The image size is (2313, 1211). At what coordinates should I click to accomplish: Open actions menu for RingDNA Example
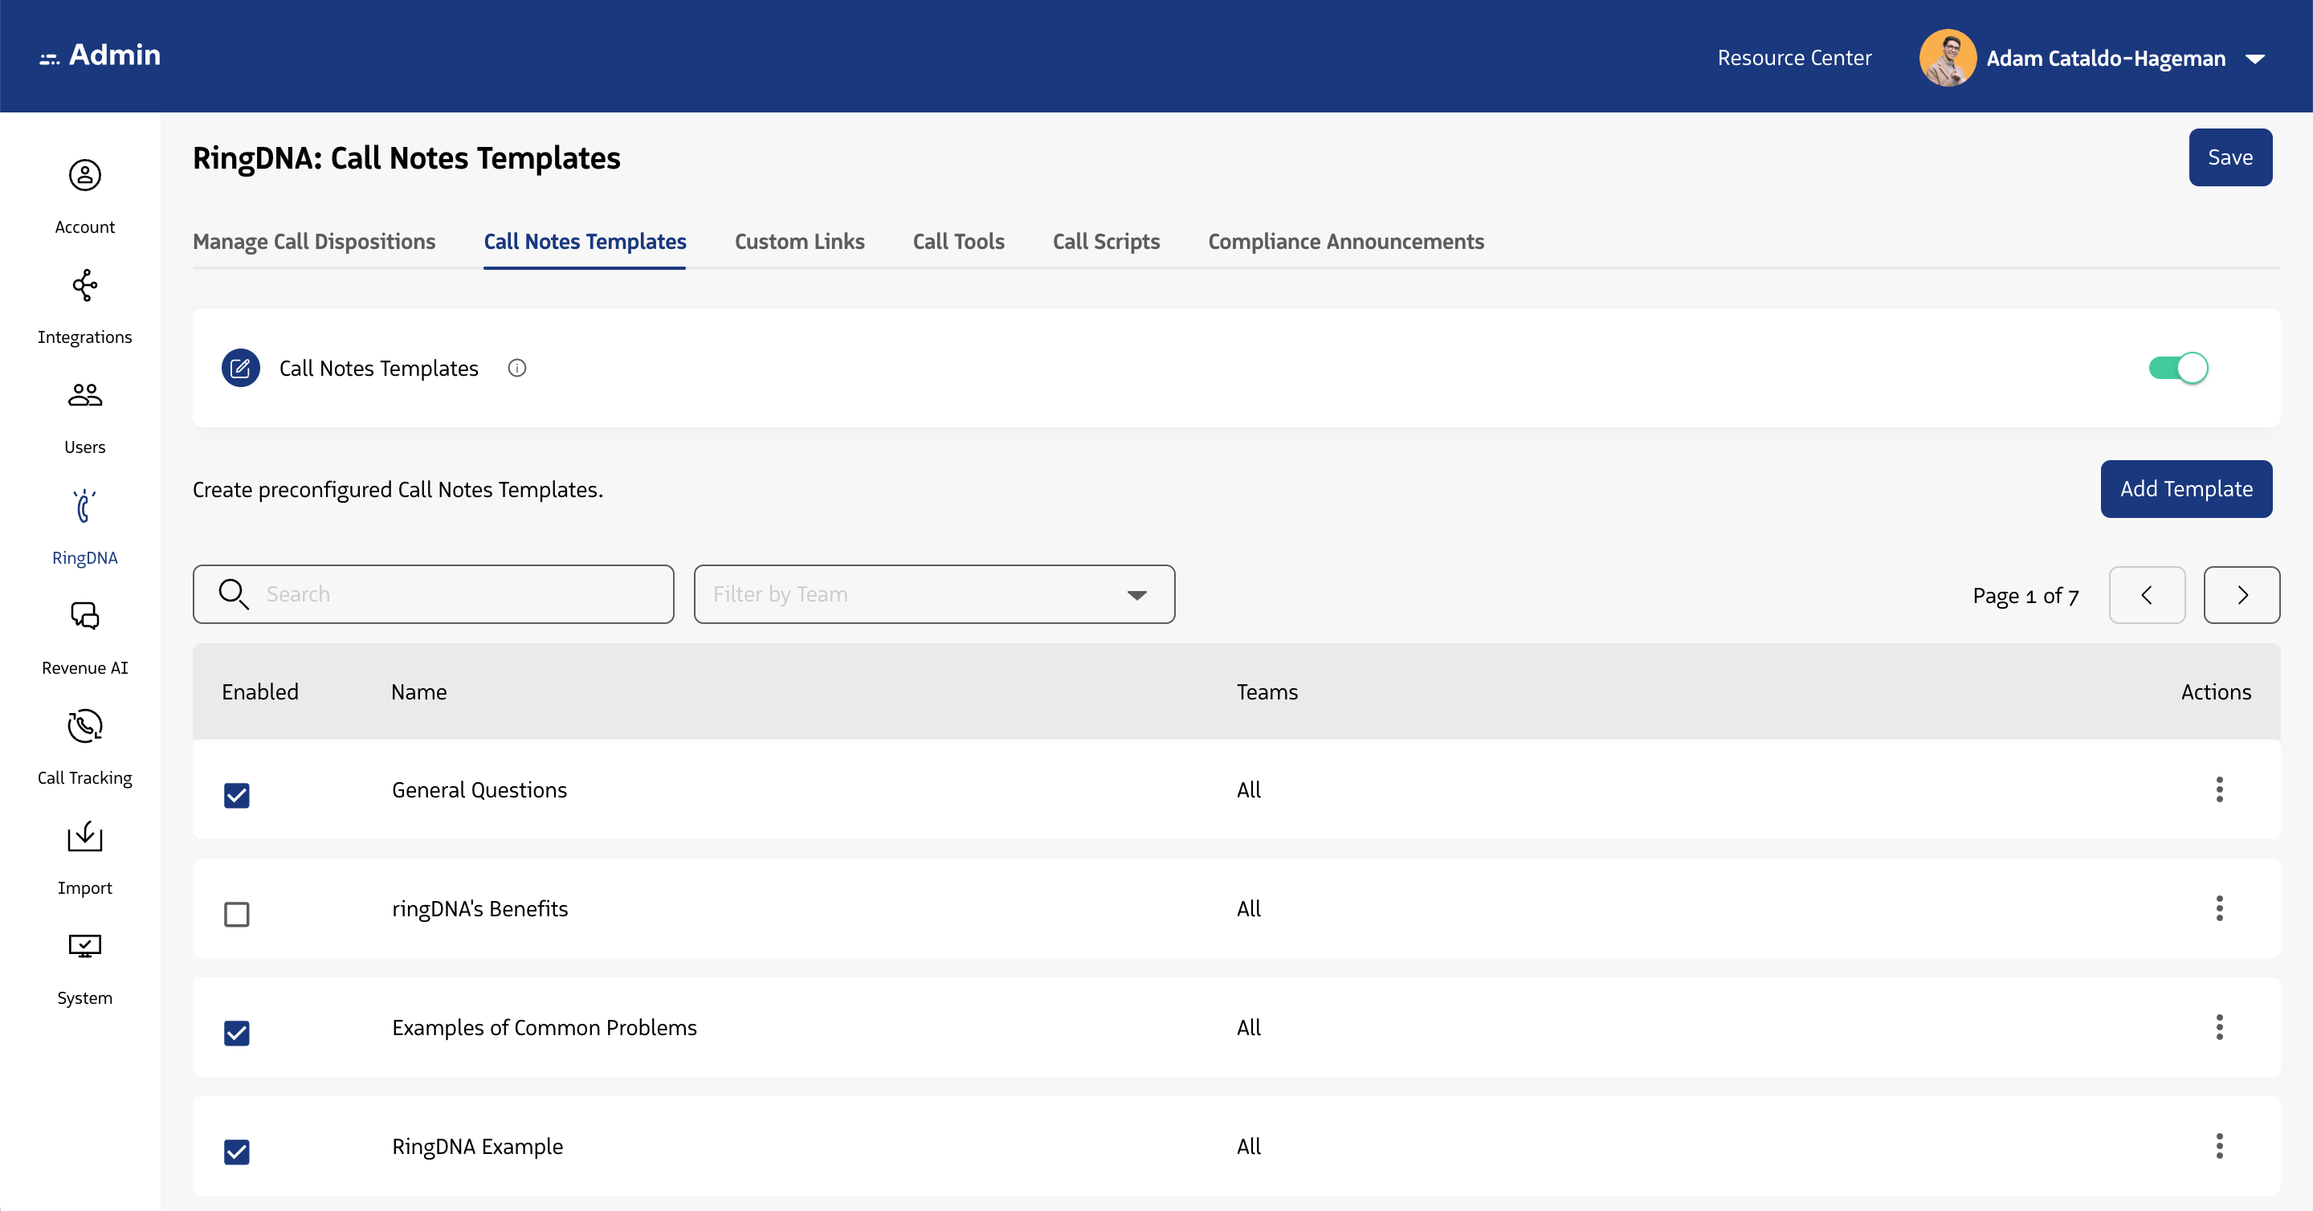(x=2220, y=1145)
